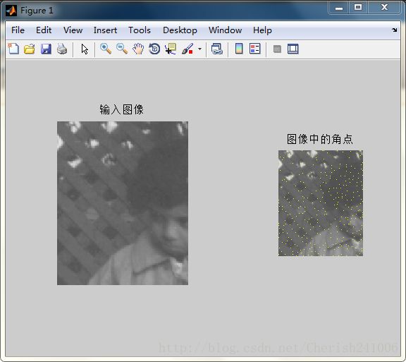The image size is (406, 362).
Task: Expand the brush color dropdown arrow
Action: (x=199, y=49)
